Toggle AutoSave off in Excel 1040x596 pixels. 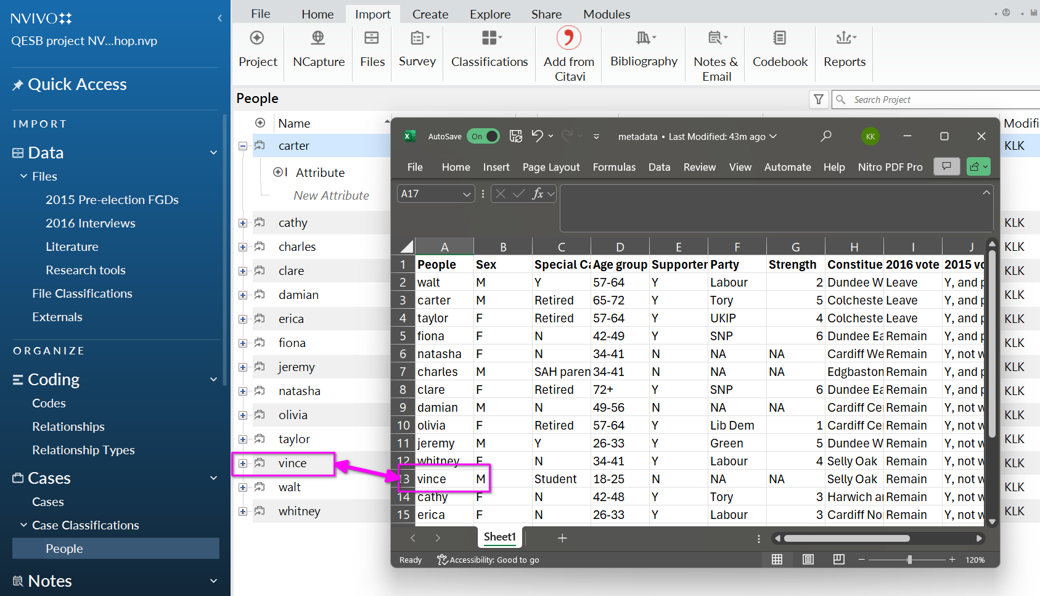[x=483, y=136]
